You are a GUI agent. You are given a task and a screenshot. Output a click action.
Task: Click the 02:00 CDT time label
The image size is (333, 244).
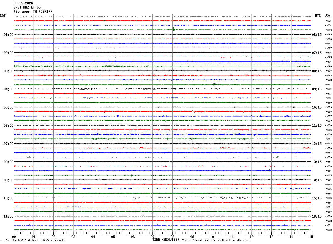tap(9, 53)
